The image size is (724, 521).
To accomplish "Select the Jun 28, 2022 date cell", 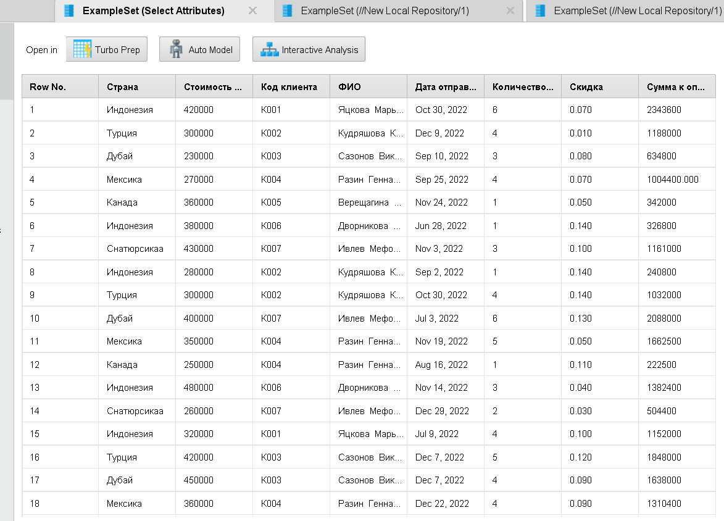I will [x=446, y=225].
